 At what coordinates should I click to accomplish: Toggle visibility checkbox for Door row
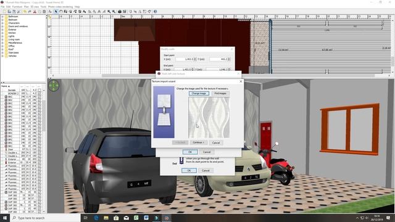tap(39, 149)
